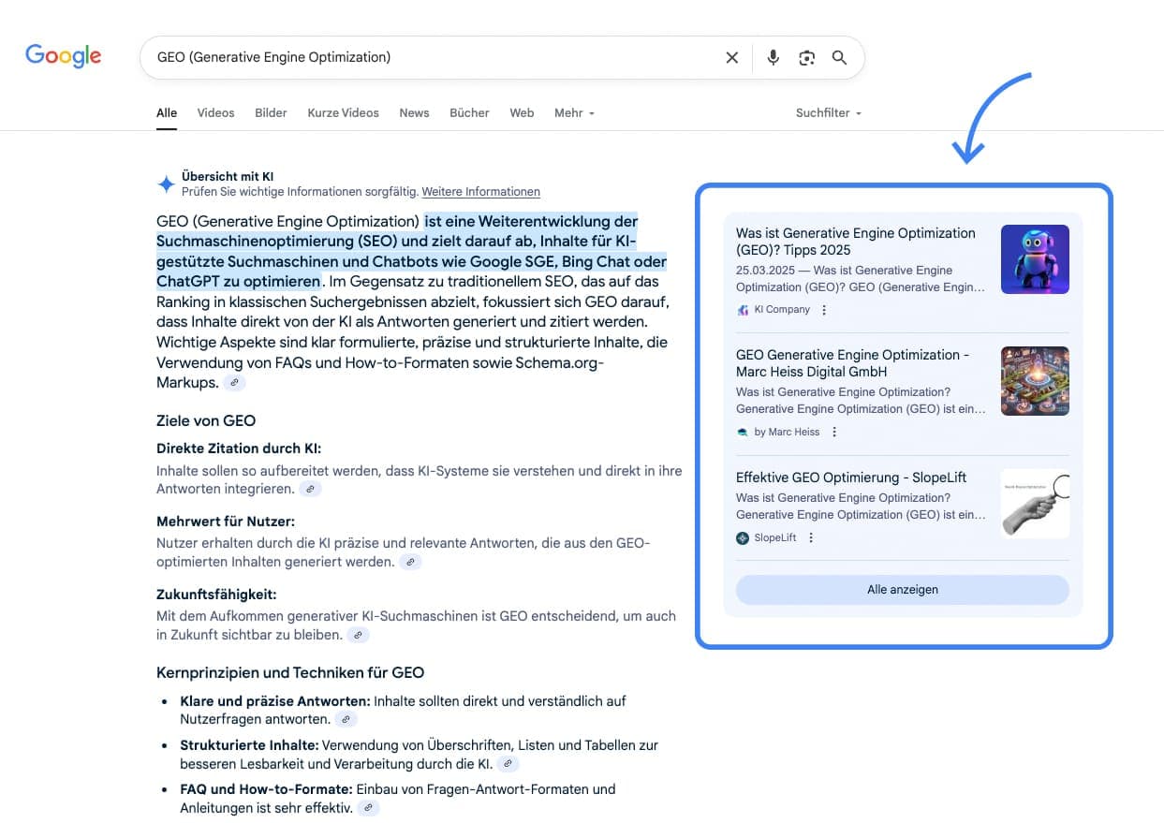Click the citation icon after Schema.org-Markups

coord(233,382)
